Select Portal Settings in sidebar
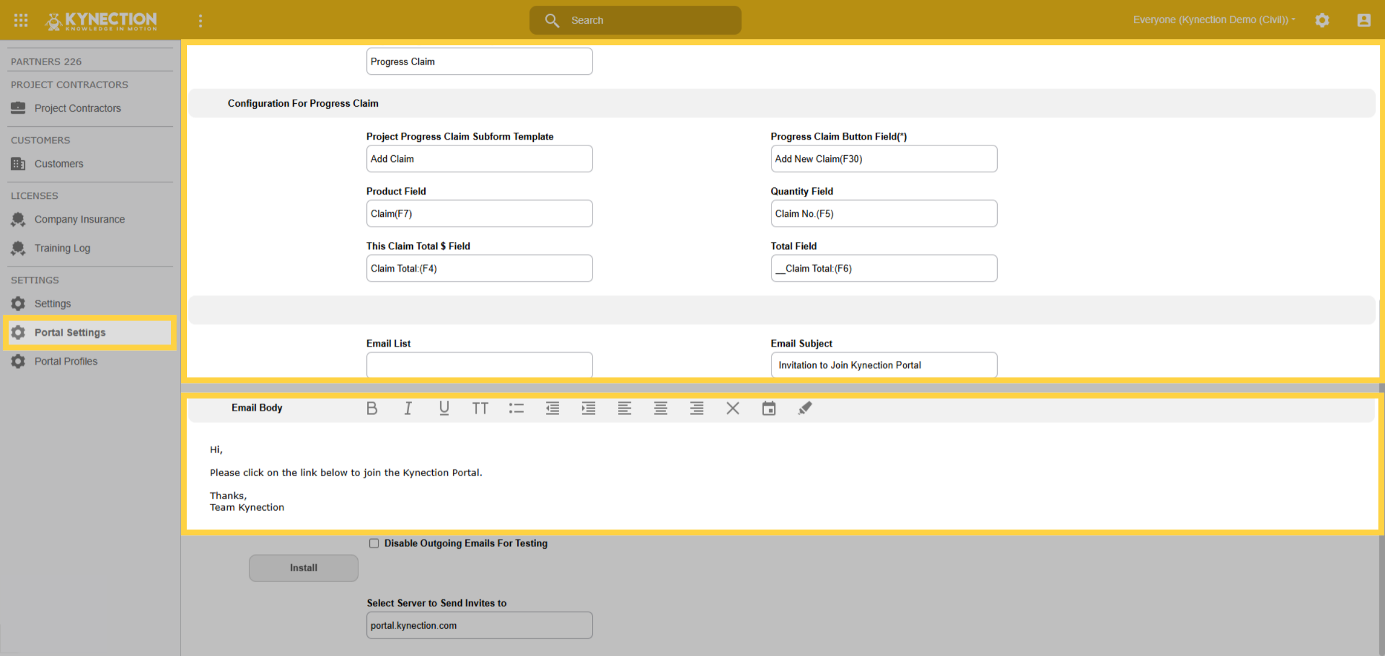Image resolution: width=1385 pixels, height=656 pixels. (89, 332)
